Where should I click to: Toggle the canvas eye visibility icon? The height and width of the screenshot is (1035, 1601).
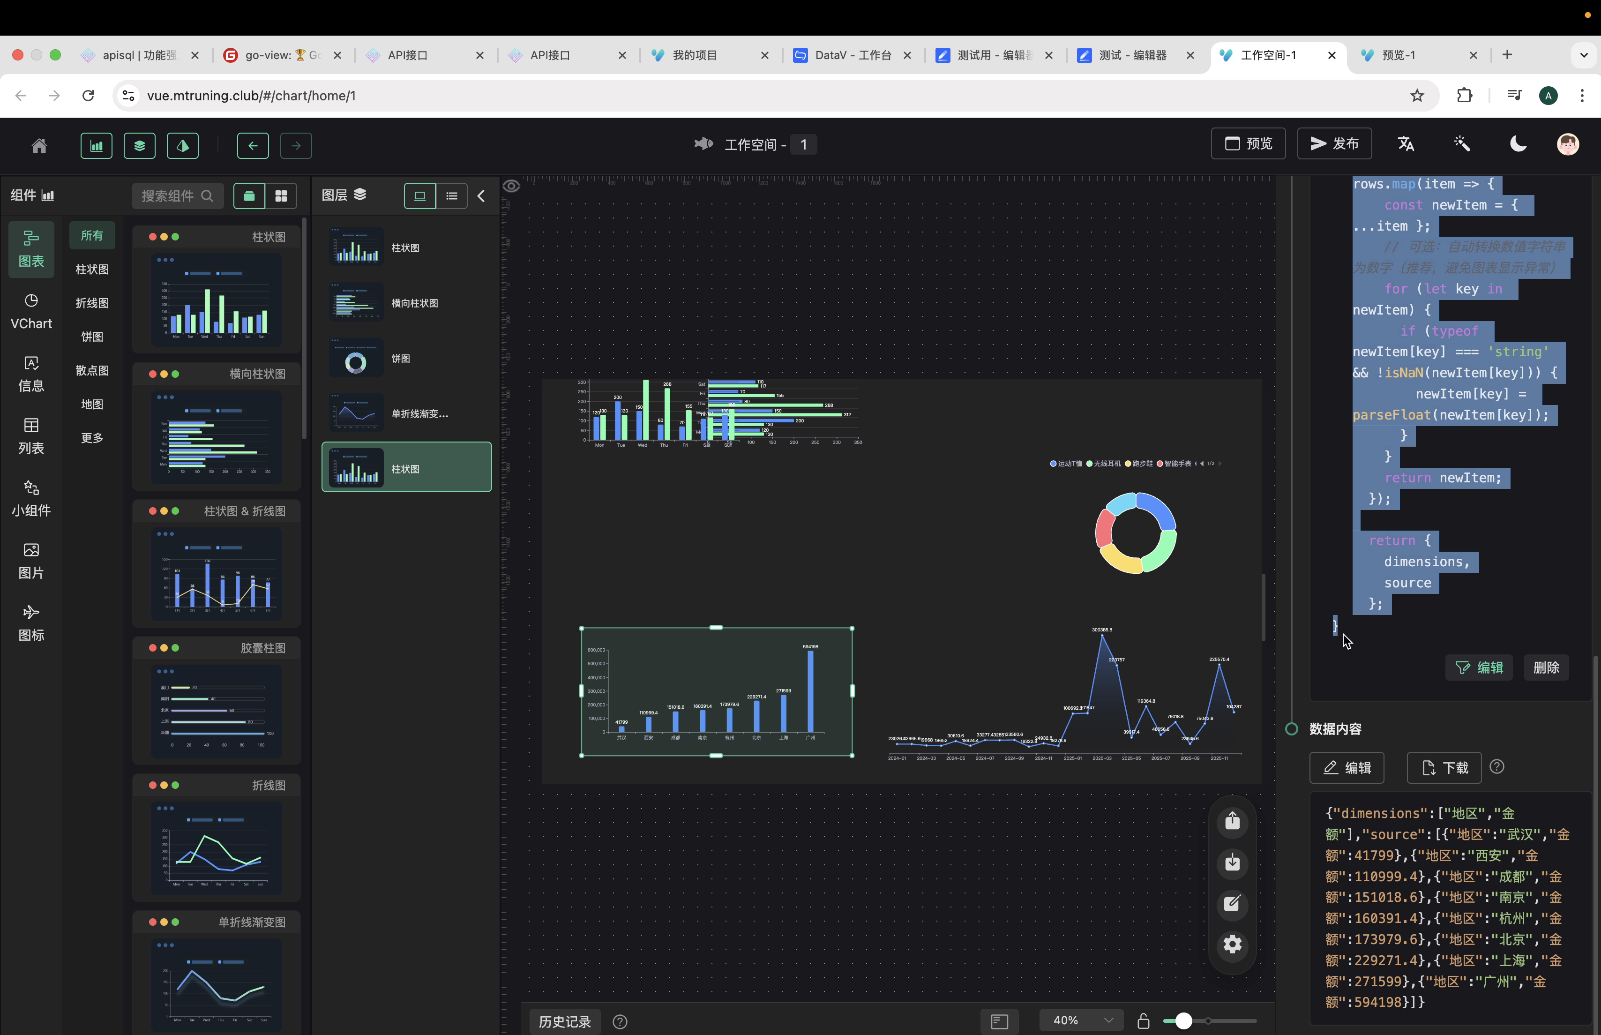tap(511, 186)
